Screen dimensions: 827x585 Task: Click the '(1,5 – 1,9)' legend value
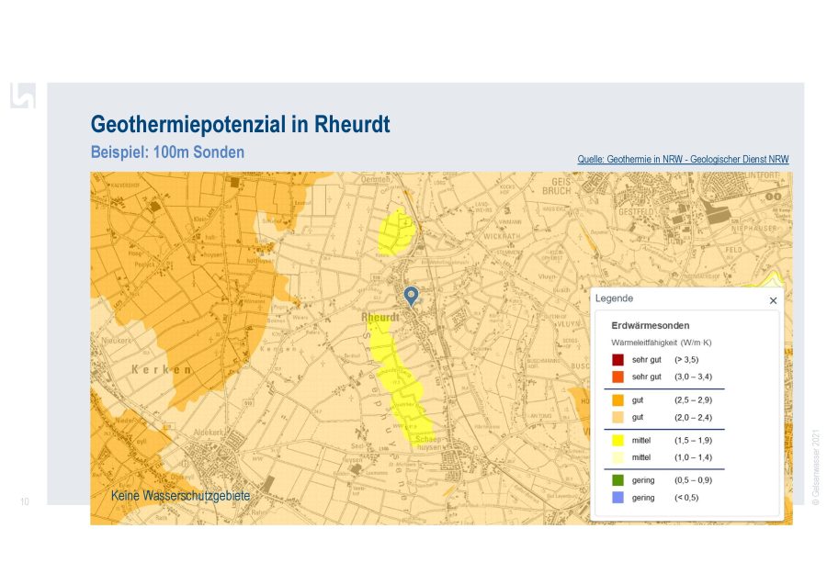(x=693, y=440)
